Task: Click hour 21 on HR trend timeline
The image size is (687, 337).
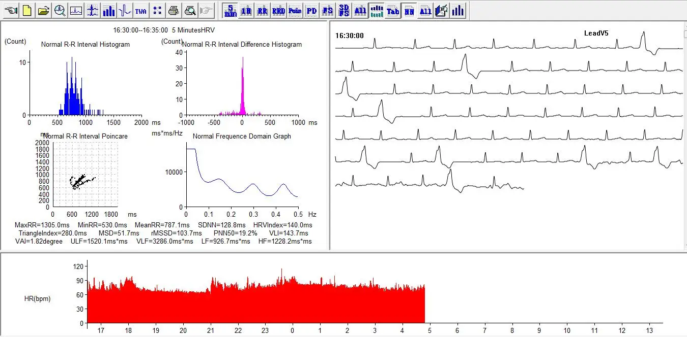Action: click(x=210, y=330)
